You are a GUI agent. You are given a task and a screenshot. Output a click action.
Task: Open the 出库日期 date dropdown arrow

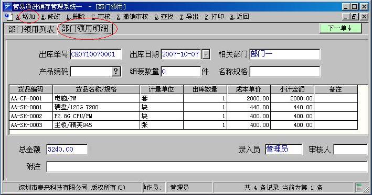click(x=206, y=54)
